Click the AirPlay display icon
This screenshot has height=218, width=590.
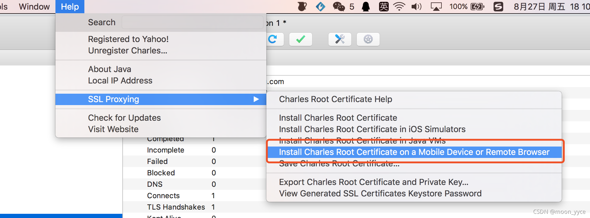pos(436,7)
